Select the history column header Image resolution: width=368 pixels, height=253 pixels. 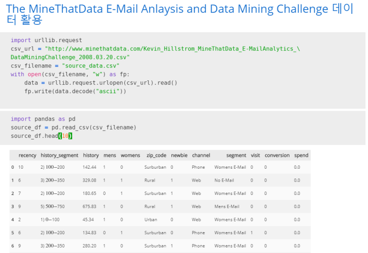click(x=91, y=155)
